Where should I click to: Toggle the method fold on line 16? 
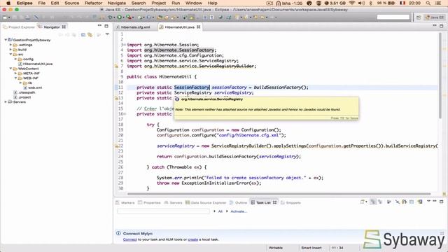pyautogui.click(x=125, y=114)
